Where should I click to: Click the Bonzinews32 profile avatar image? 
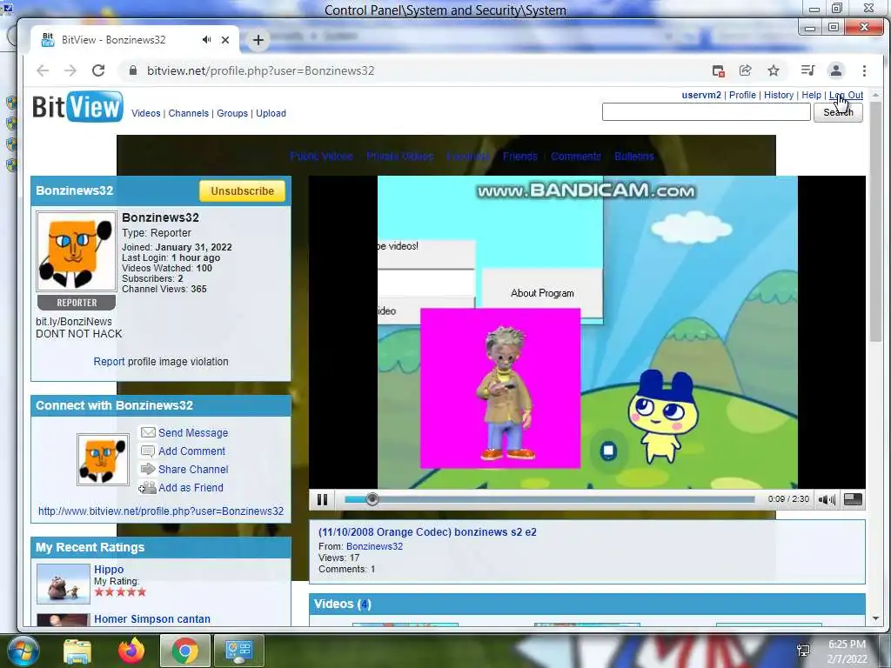pyautogui.click(x=77, y=251)
